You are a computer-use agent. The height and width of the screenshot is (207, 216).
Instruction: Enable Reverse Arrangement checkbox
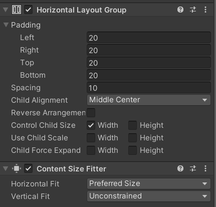[91, 113]
